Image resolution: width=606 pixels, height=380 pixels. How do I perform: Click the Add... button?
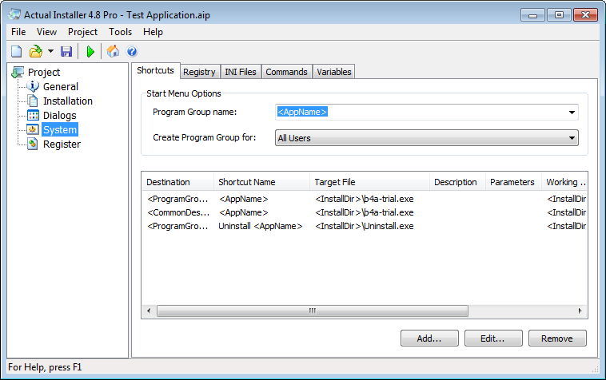pyautogui.click(x=429, y=338)
